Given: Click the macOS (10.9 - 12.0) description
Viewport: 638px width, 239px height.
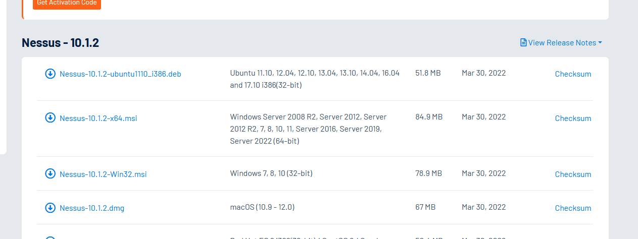Looking at the screenshot, I should click(x=262, y=207).
